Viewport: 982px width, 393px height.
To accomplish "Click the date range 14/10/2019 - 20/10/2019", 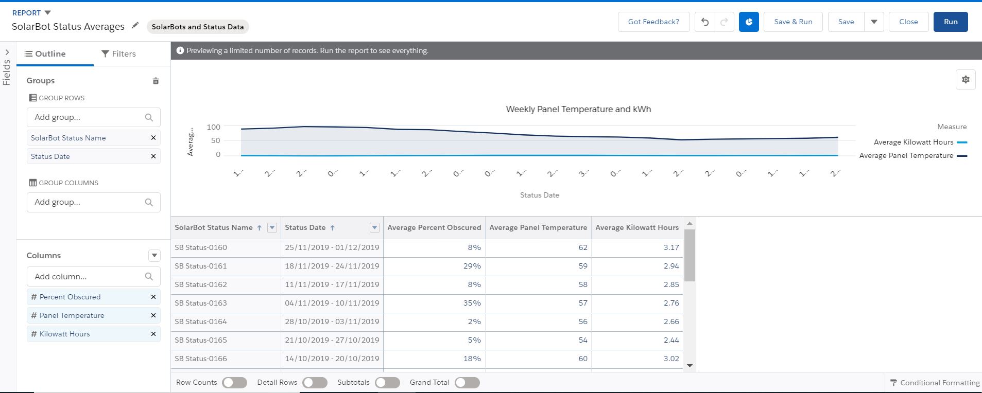I will pyautogui.click(x=332, y=359).
